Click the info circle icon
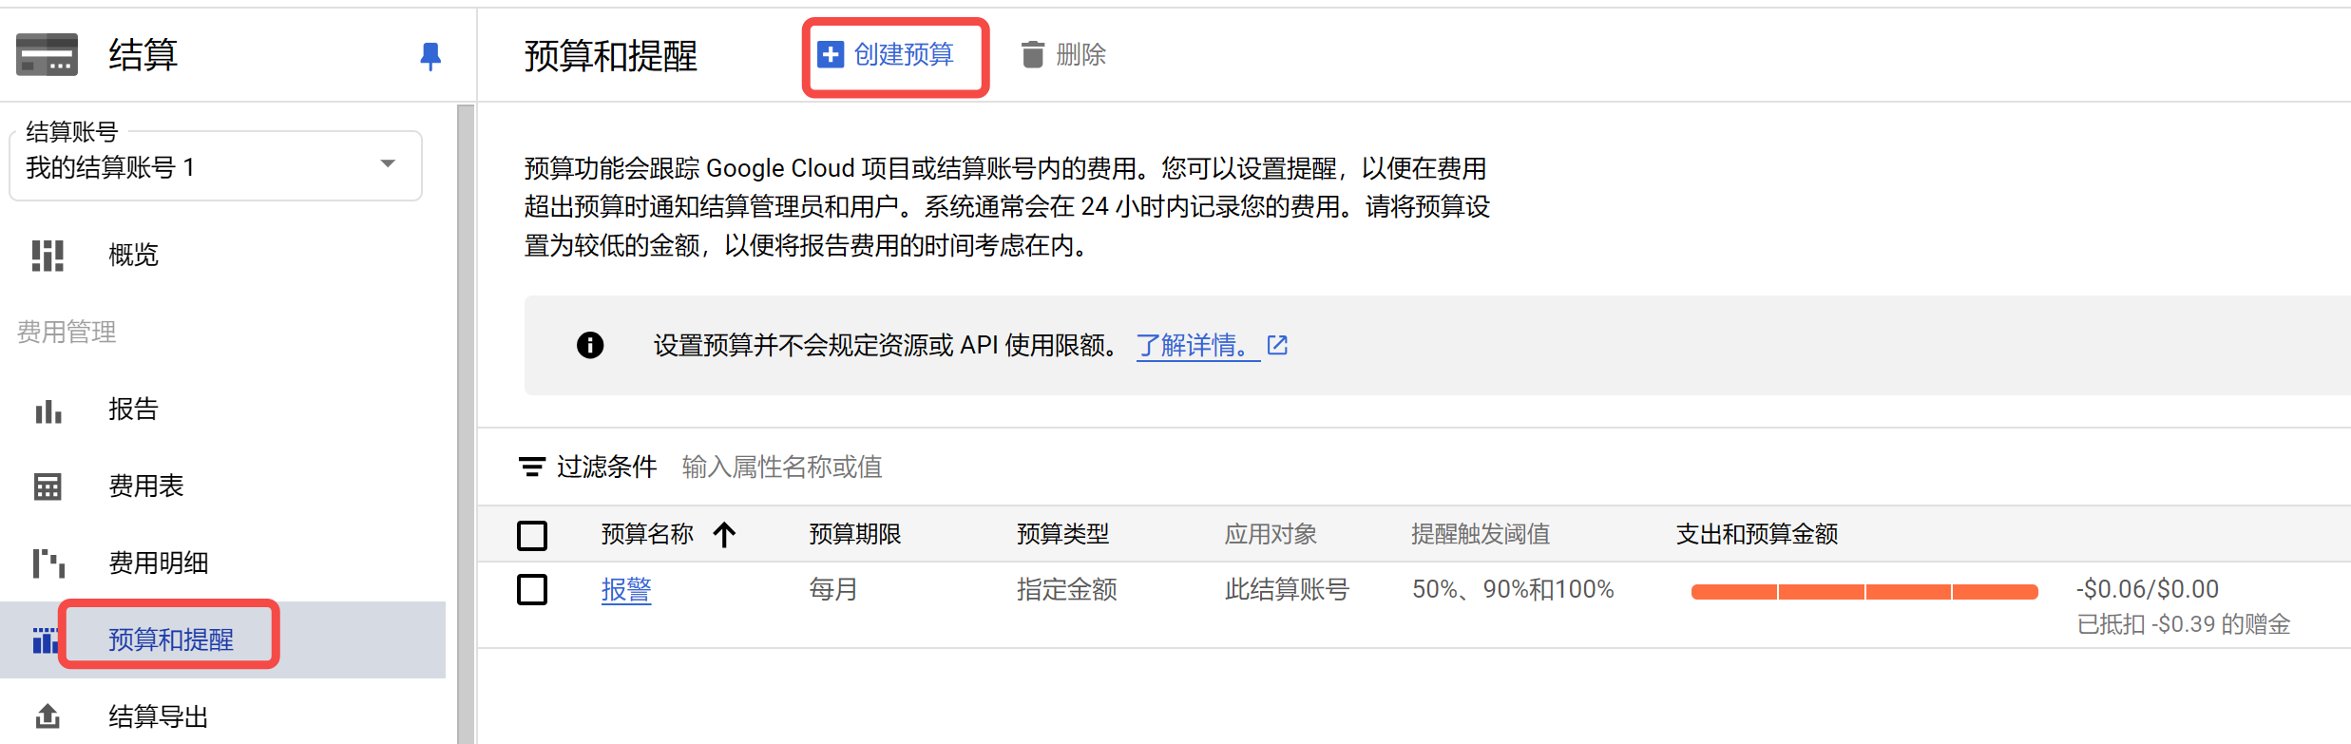 point(590,345)
